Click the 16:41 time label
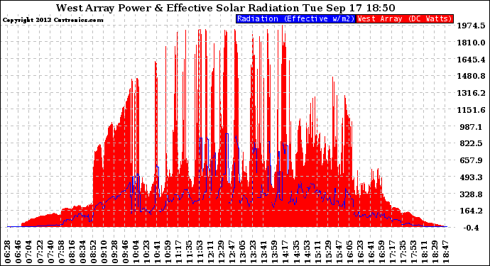 tap(370, 251)
